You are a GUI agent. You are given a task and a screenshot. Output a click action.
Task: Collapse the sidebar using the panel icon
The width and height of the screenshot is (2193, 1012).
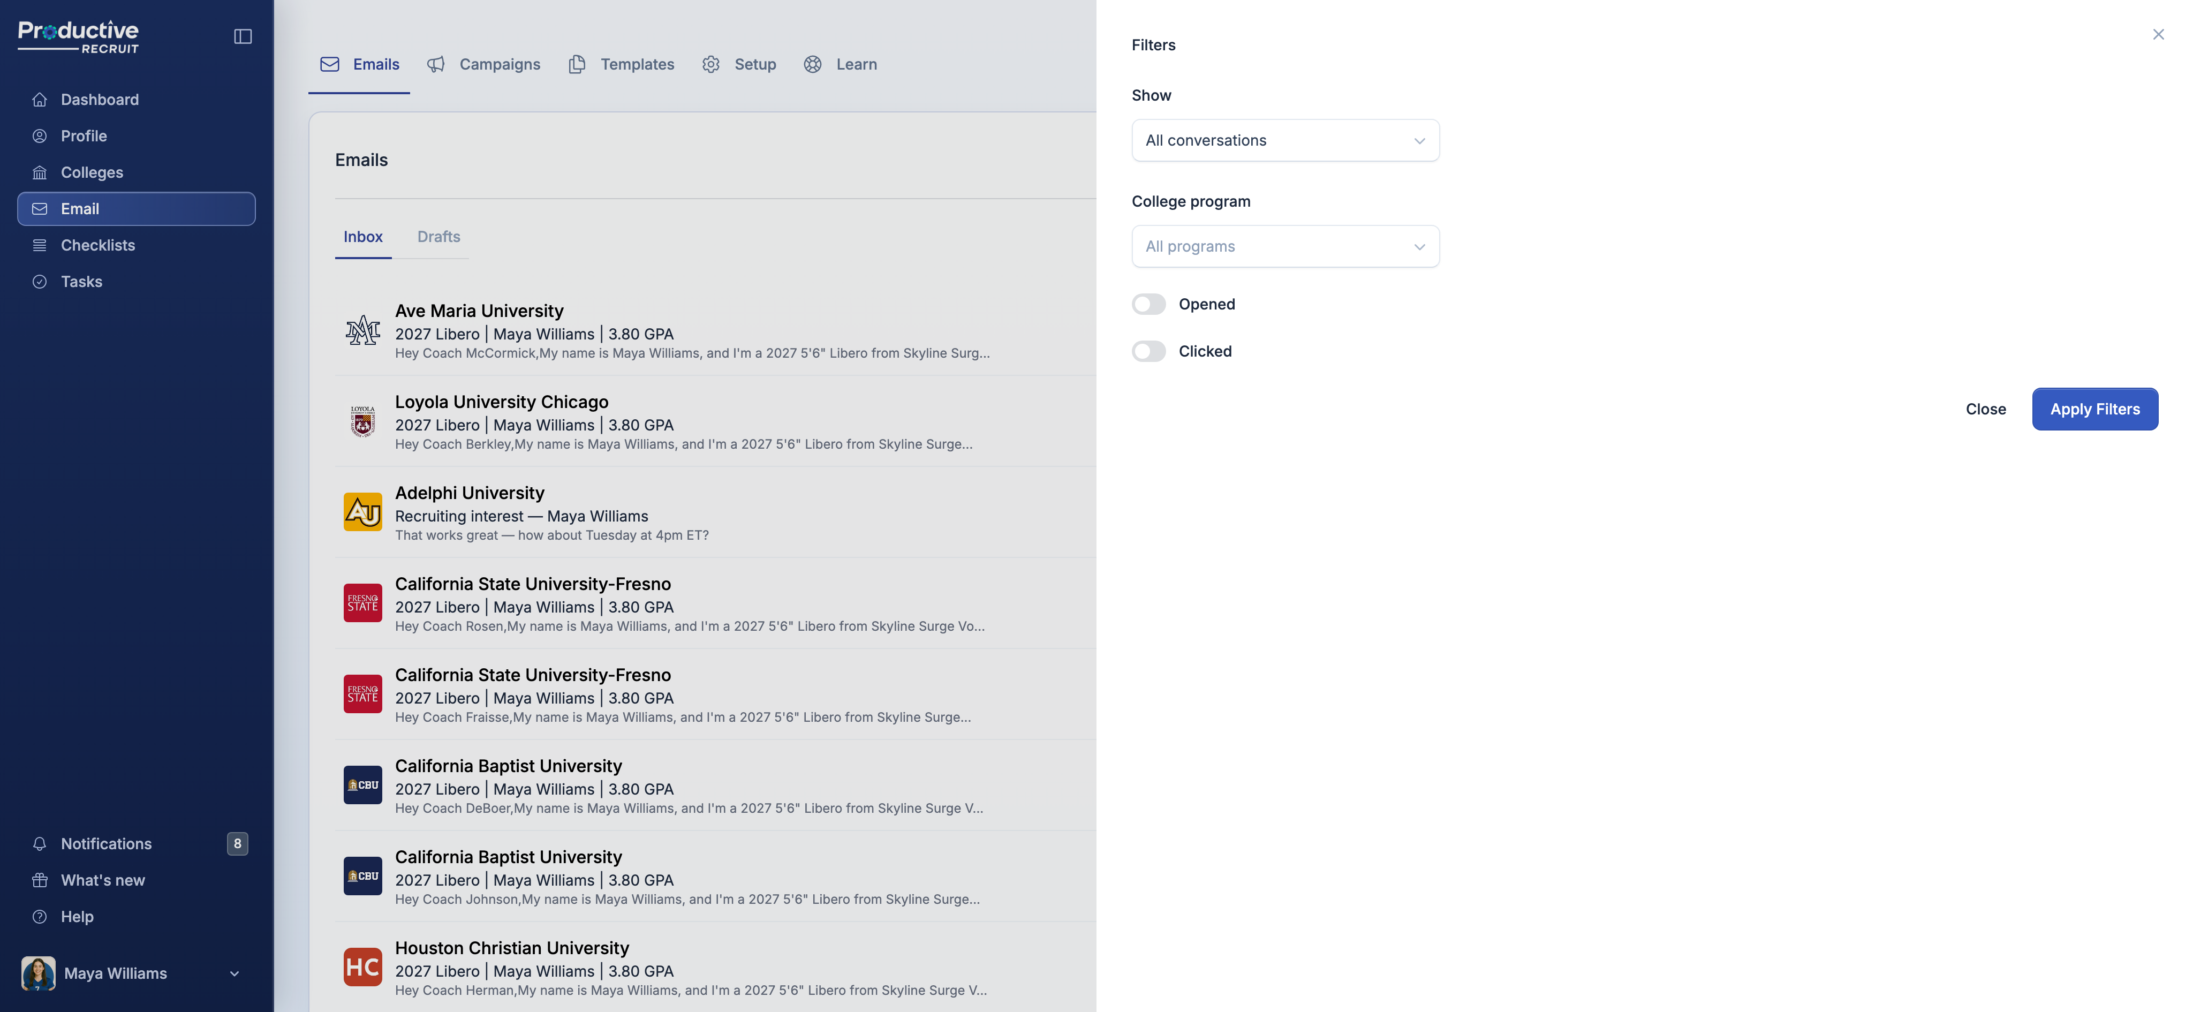click(x=243, y=36)
